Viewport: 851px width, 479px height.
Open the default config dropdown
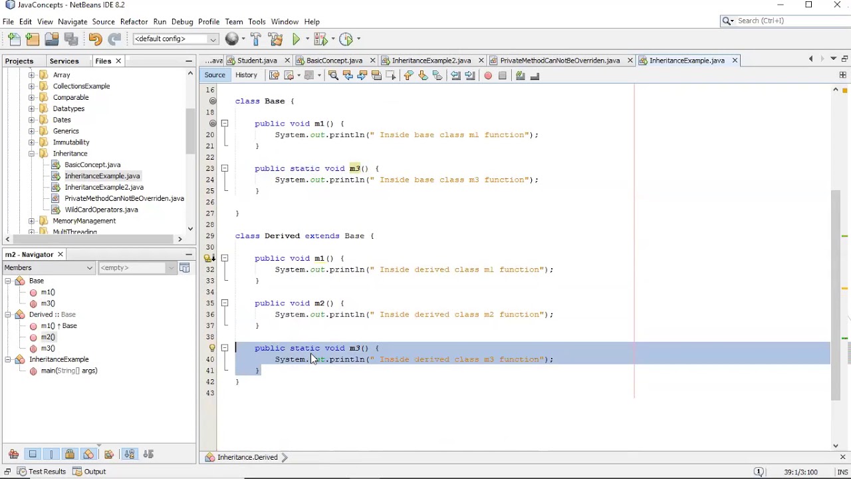pyautogui.click(x=176, y=39)
